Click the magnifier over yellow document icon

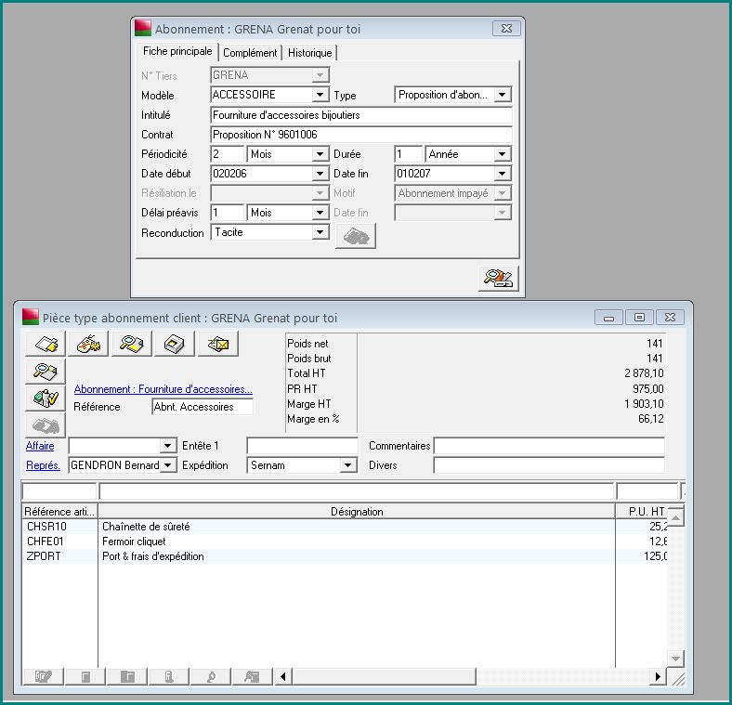point(132,344)
